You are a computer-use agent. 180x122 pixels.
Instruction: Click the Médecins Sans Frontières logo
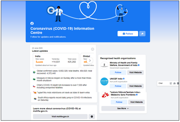pos(105,95)
